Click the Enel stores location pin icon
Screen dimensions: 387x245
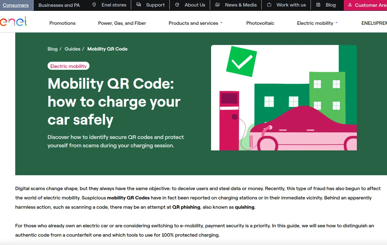(94, 5)
